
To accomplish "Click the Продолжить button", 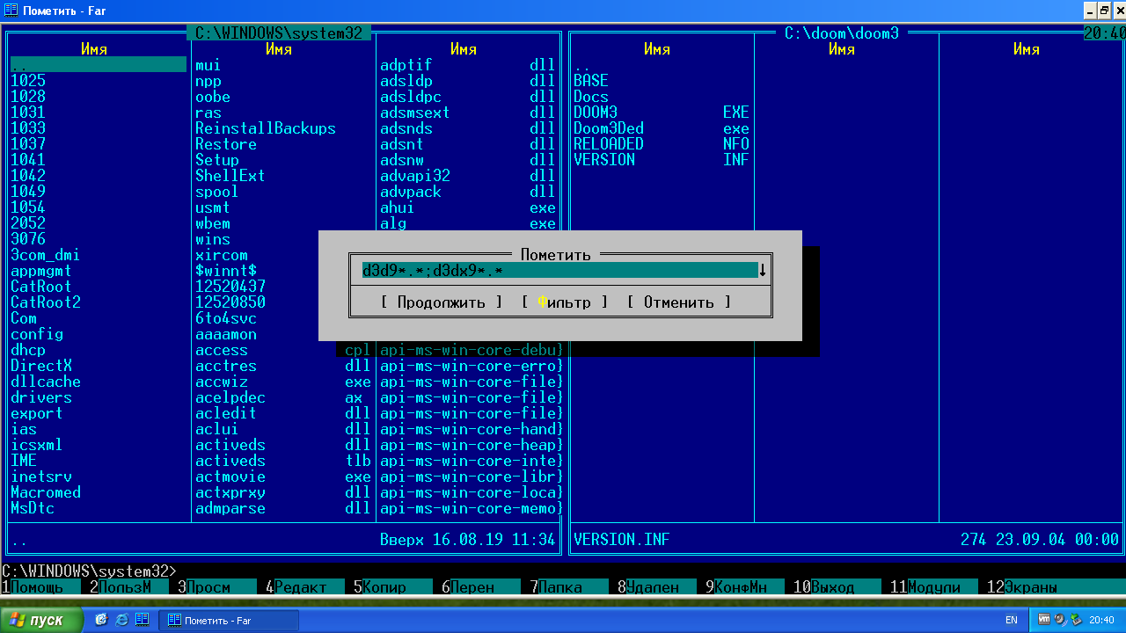I will pyautogui.click(x=442, y=302).
